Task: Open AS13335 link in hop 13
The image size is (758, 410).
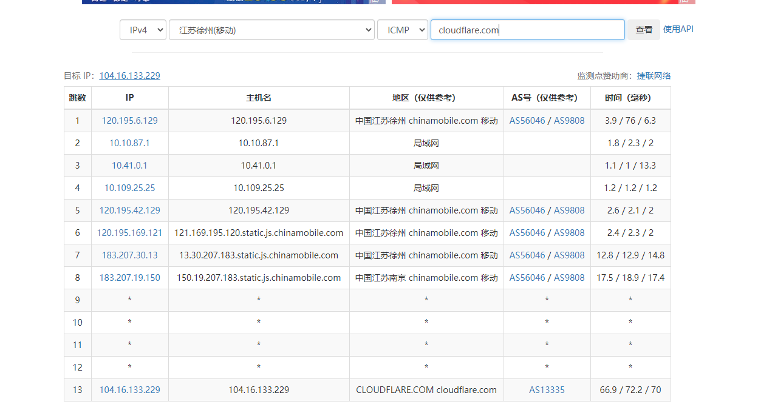Action: click(547, 390)
